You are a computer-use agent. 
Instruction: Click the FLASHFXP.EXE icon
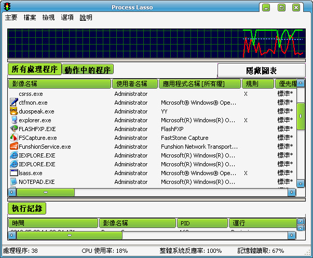[14, 128]
